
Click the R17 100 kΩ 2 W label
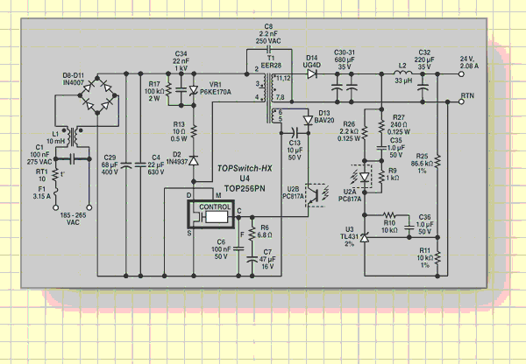click(x=154, y=91)
